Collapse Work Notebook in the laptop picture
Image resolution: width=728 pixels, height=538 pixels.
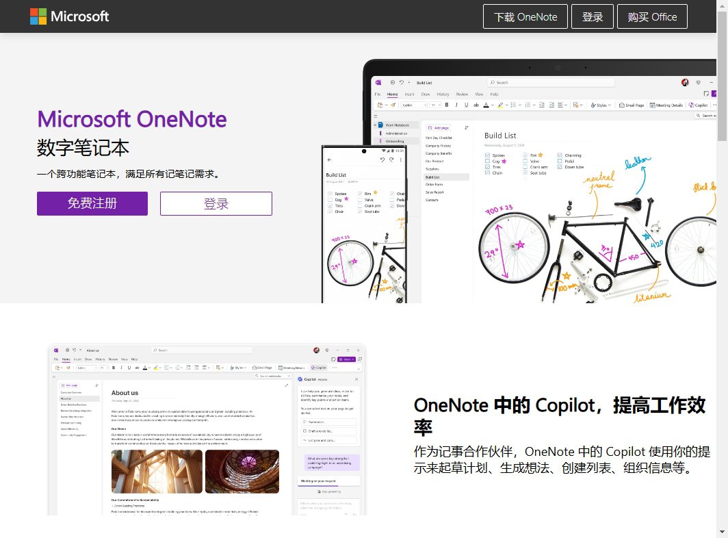(375, 125)
